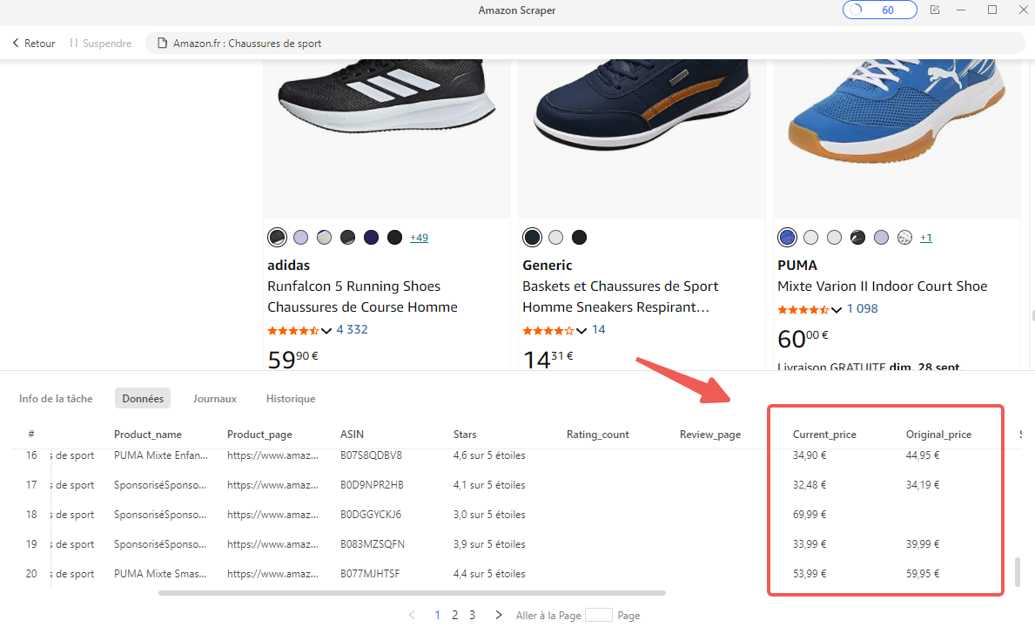Expand Generic Baskets rating dropdown chevron
The width and height of the screenshot is (1035, 627).
click(581, 331)
